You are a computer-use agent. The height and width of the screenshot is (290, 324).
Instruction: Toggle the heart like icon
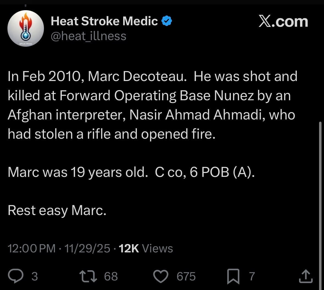160,276
